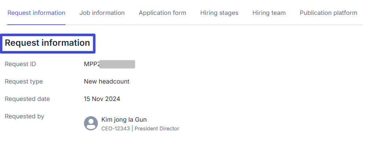Open the Hiring team tab
Screen dimensions: 383x146
tap(269, 13)
